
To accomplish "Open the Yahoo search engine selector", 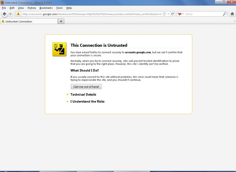I will 180,14.
